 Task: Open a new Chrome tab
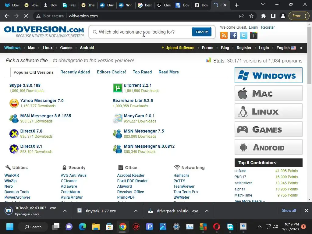pyautogui.click(x=236, y=5)
